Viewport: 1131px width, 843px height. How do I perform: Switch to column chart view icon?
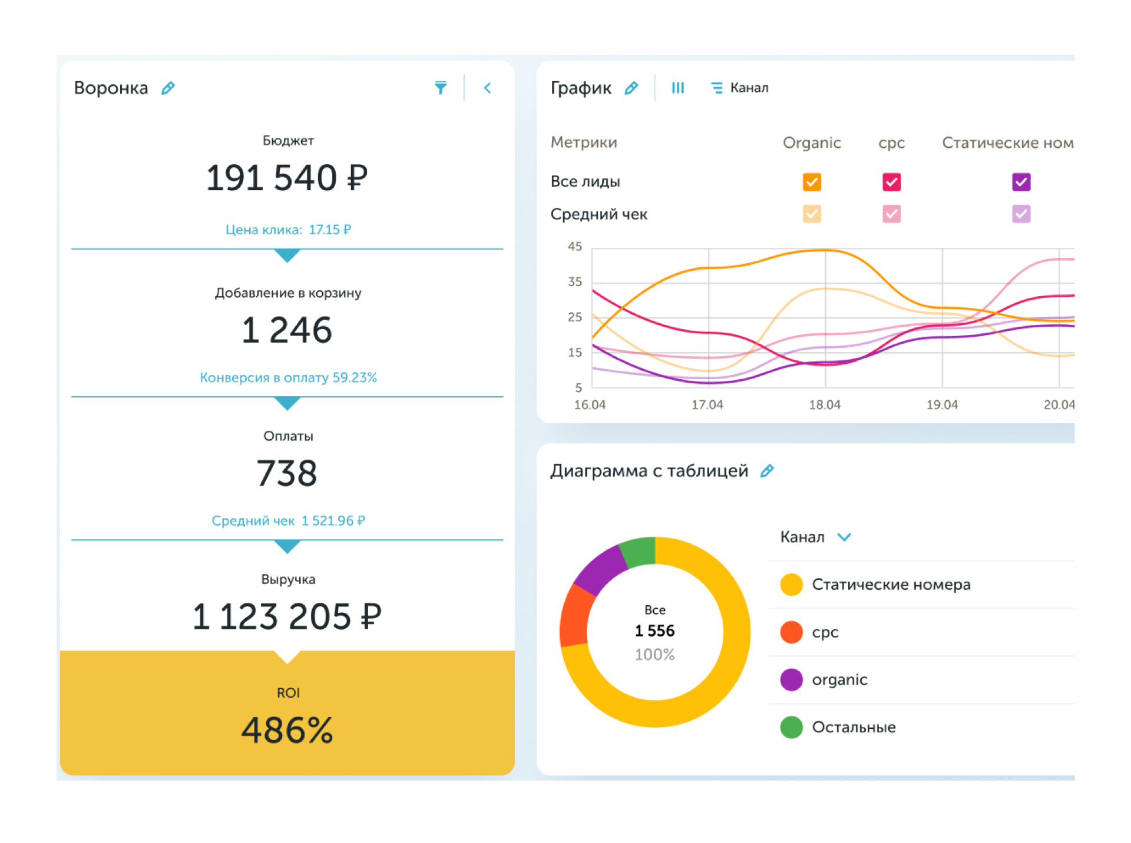coord(677,88)
